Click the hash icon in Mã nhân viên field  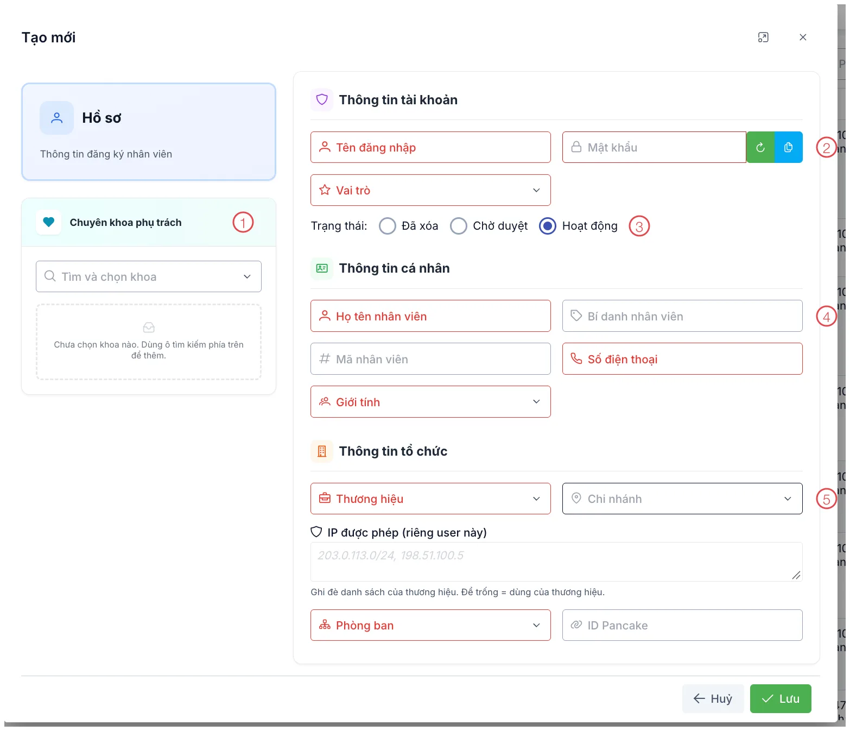click(325, 358)
